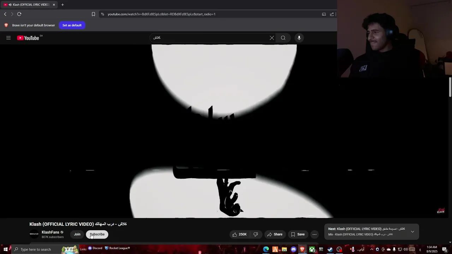Start voice search with microphone icon

(x=299, y=38)
